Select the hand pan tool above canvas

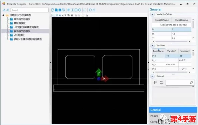(57, 15)
